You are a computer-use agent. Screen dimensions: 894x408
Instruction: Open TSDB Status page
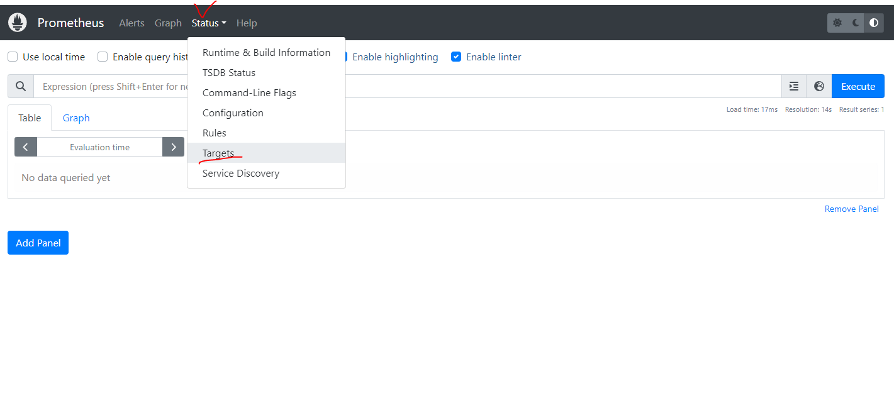(x=266, y=72)
